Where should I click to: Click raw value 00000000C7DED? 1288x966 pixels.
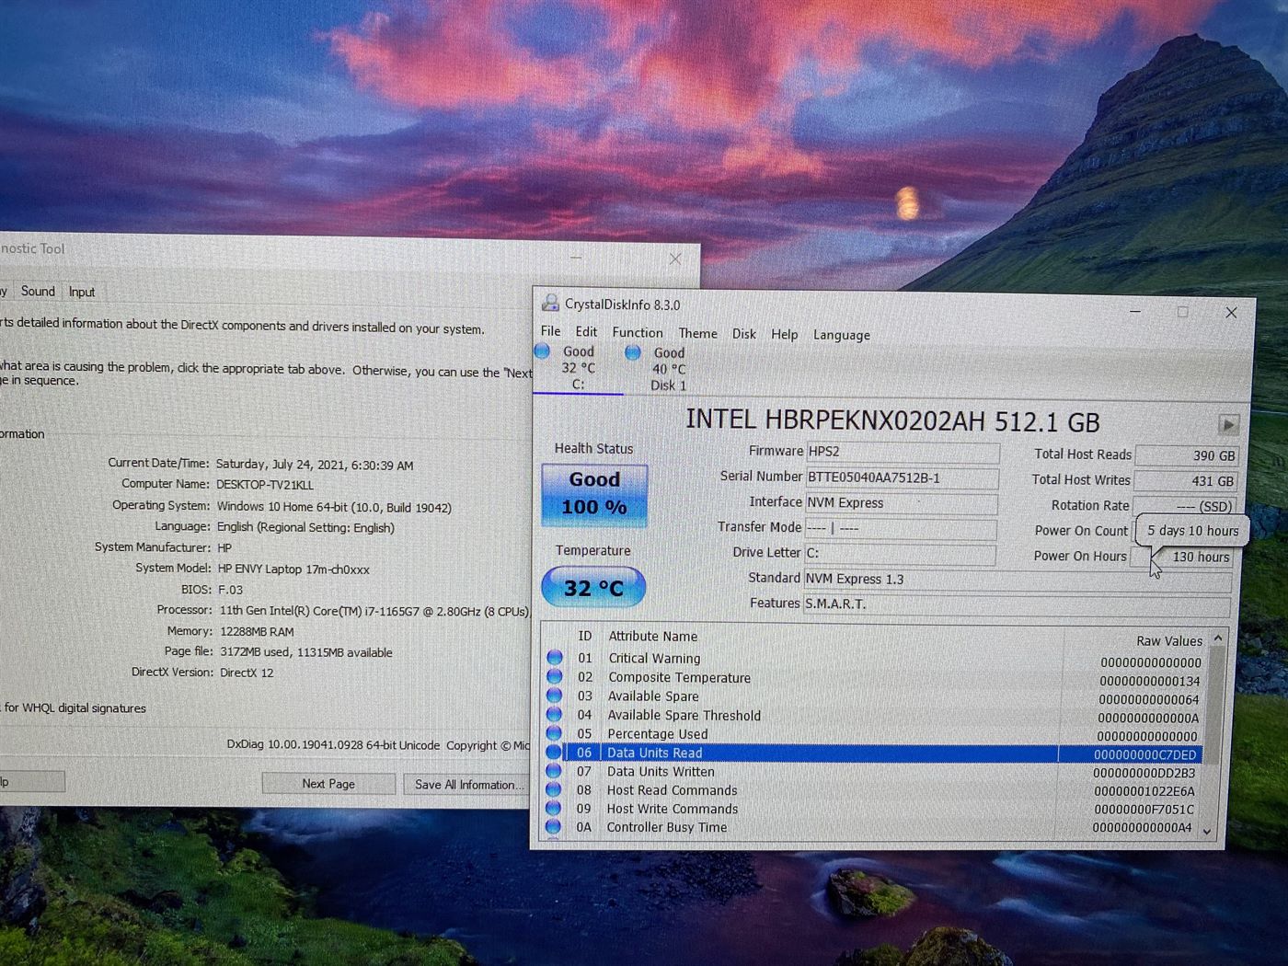[x=1144, y=755]
